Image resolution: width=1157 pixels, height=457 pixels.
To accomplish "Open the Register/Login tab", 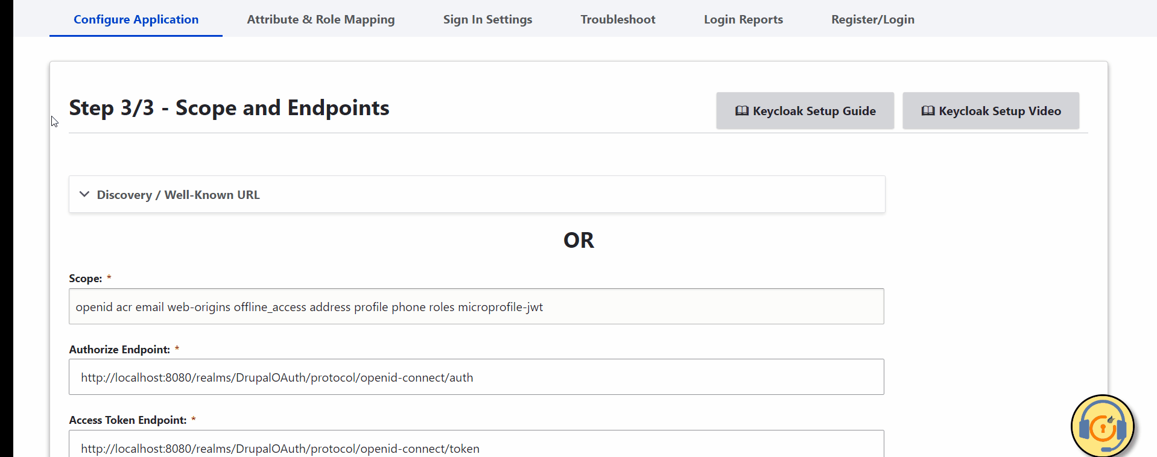I will [872, 19].
